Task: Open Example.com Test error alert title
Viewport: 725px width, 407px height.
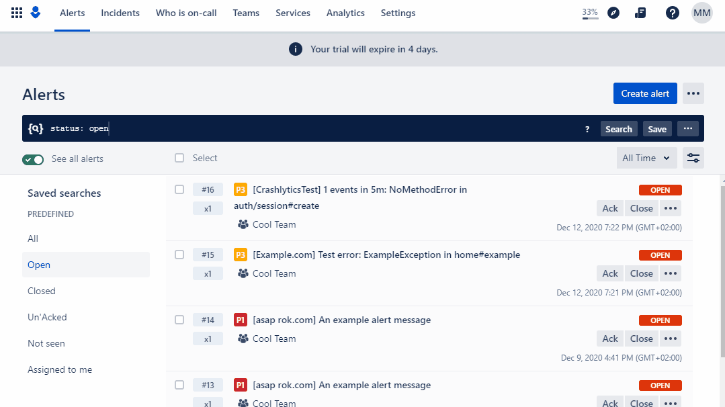Action: coord(386,255)
